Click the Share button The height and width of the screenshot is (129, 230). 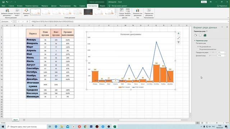coord(222,6)
